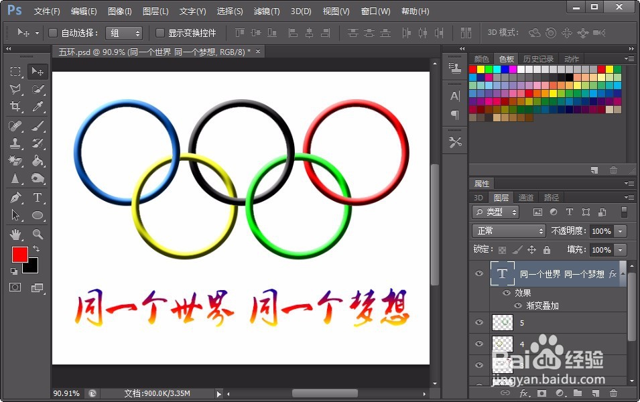
Task: Open the 填充 fill slider dropdown
Action: (621, 250)
